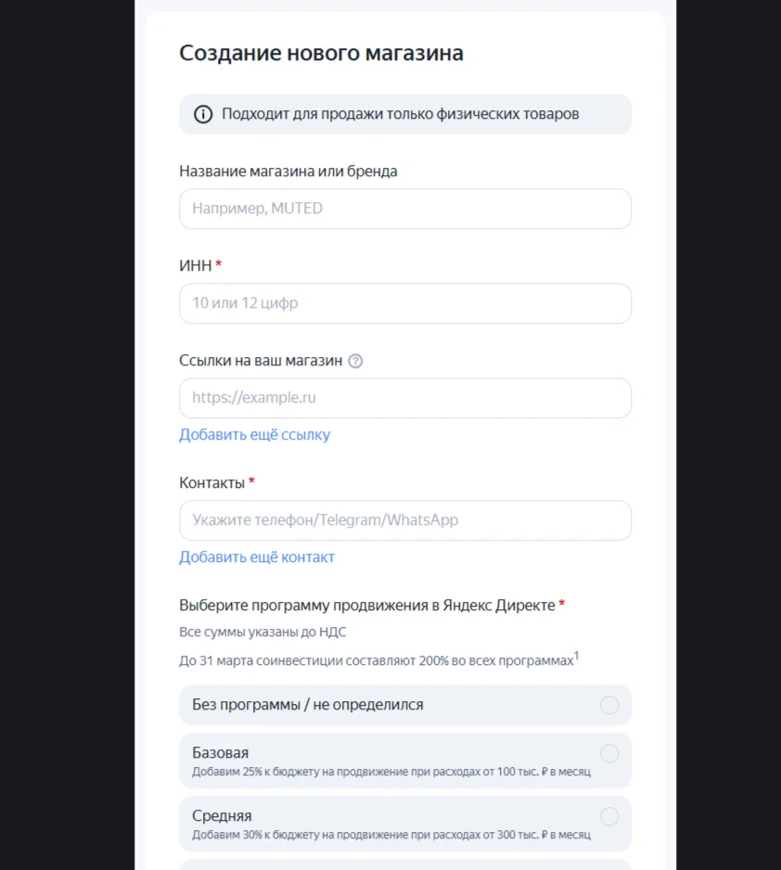Pick the "Средняя" promotion program

608,816
